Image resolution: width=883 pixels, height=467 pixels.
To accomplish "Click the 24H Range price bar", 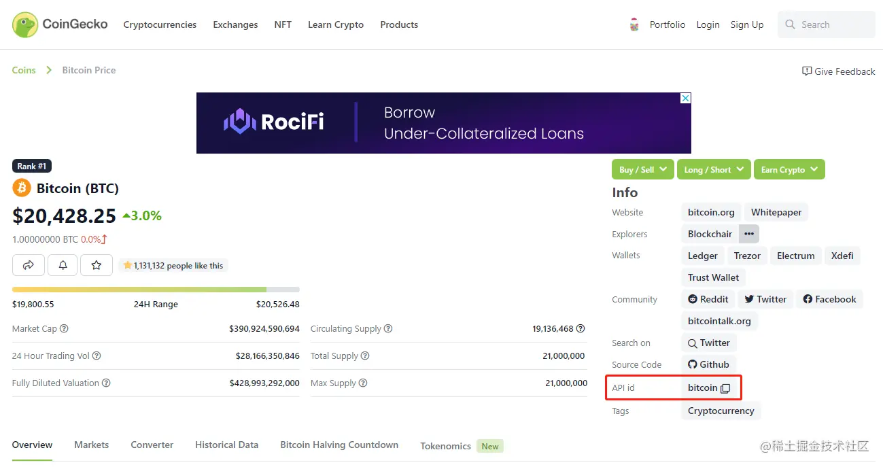I will pyautogui.click(x=156, y=290).
